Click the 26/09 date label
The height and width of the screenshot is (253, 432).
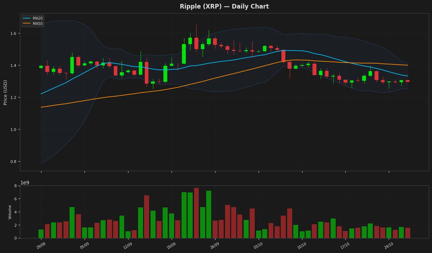215,246
